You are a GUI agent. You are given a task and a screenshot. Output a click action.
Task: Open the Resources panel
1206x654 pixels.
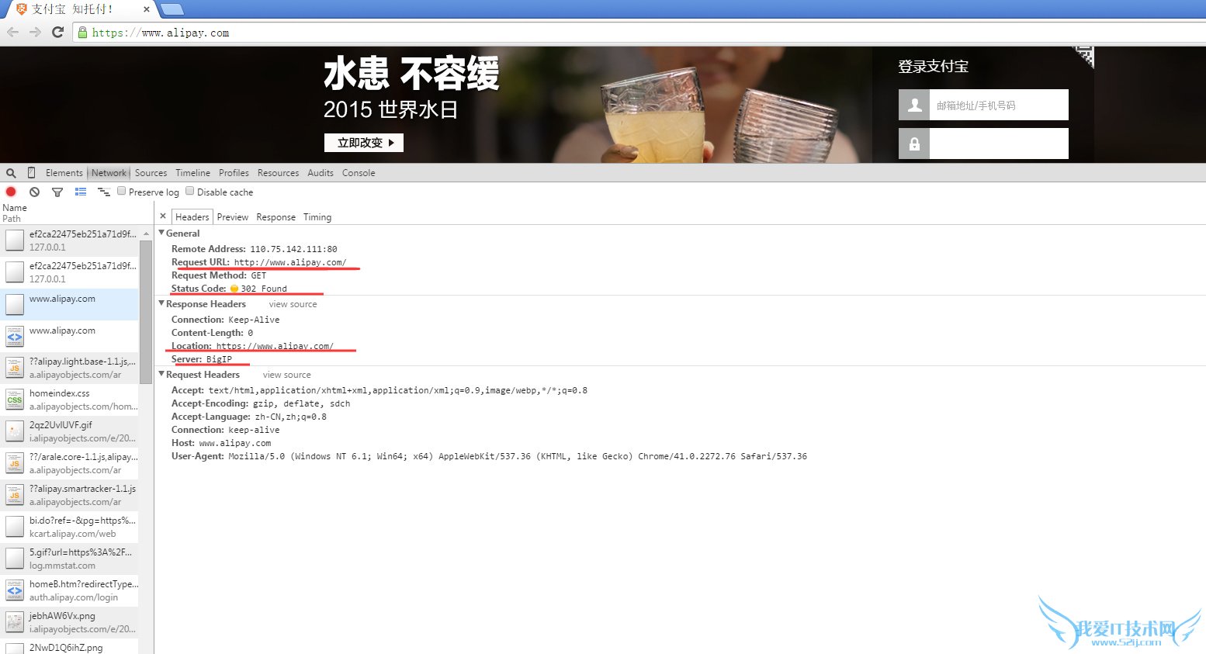(278, 173)
